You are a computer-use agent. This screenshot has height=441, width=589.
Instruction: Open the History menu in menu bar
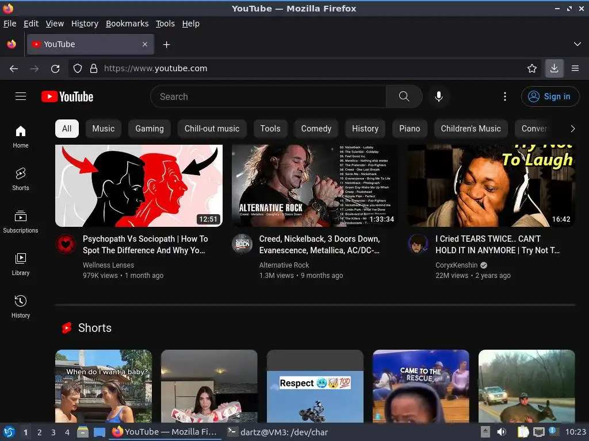point(85,24)
